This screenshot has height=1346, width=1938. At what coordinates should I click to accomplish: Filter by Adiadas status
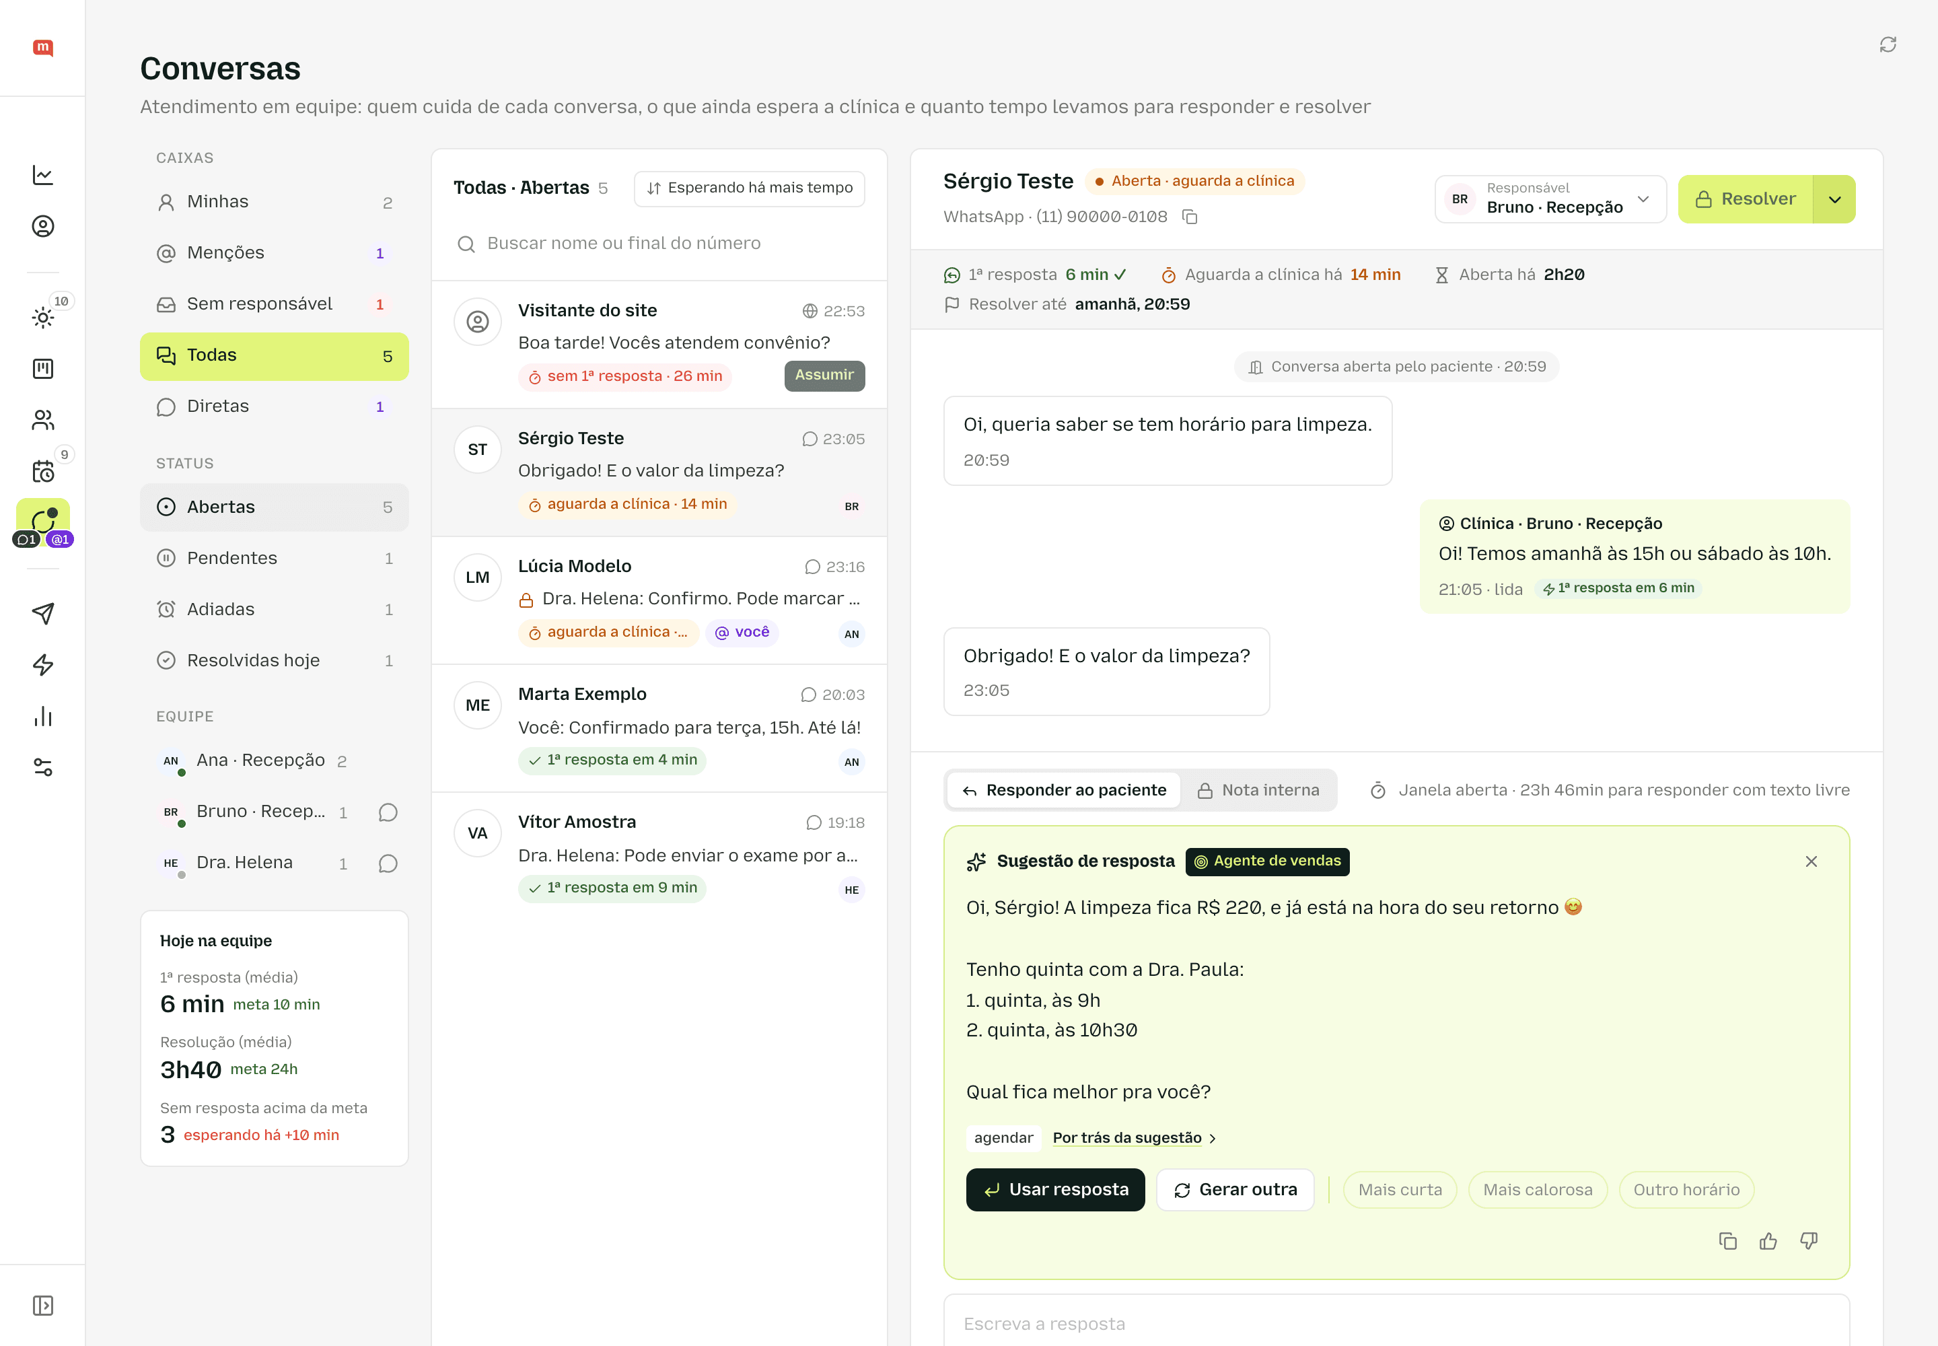[x=274, y=610]
